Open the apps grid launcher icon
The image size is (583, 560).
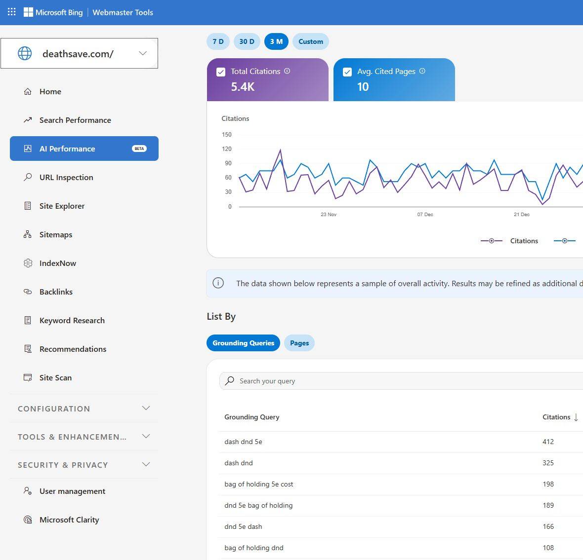point(12,12)
